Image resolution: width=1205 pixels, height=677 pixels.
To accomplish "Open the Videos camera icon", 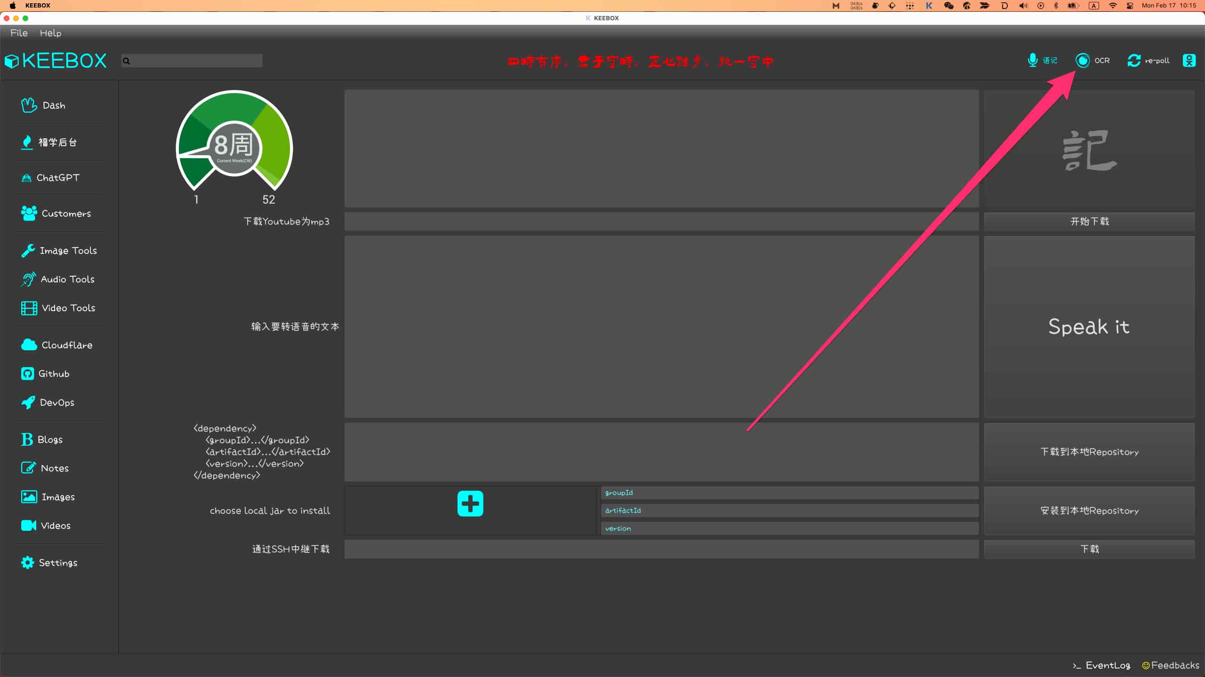I will [28, 526].
